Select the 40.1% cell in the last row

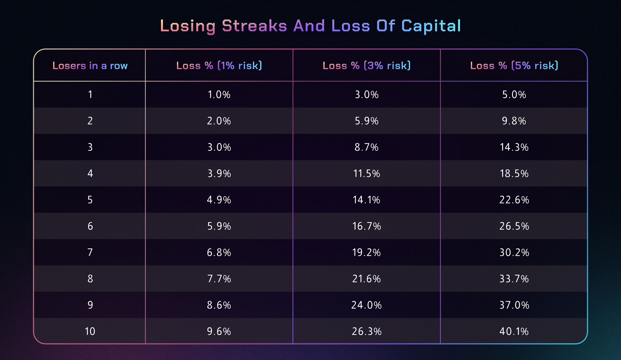(514, 331)
